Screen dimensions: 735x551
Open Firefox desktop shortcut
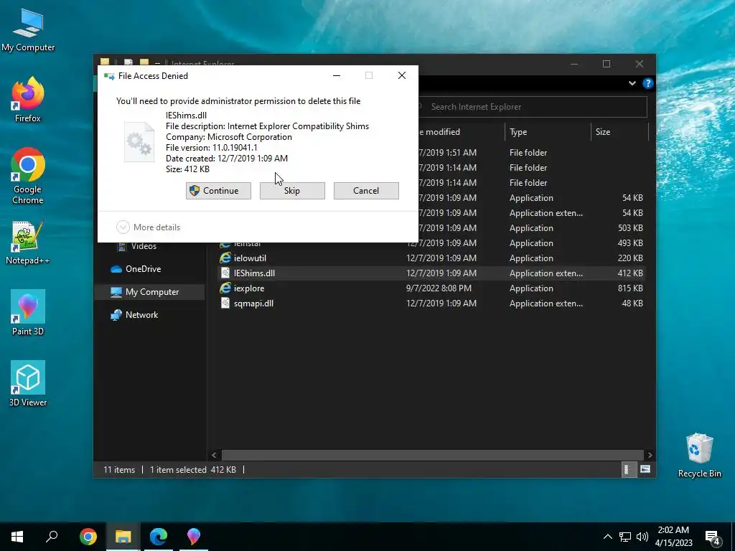click(x=28, y=99)
